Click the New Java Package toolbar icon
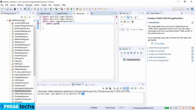The height and width of the screenshot is (110, 195). (68, 9)
